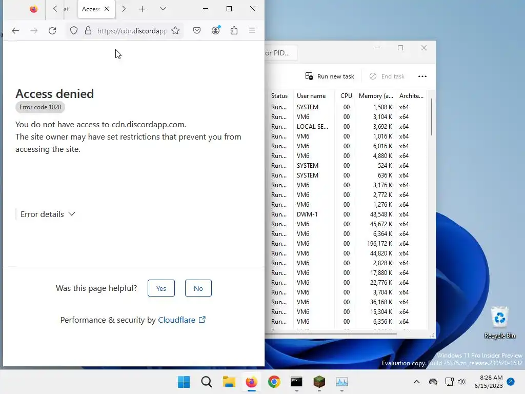The image size is (525, 394).
Task: Open the list all tabs dropdown
Action: (163, 9)
